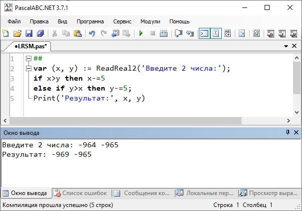The width and height of the screenshot is (302, 211).
Task: Click the ReadReal2 call in line 2
Action: click(116, 68)
